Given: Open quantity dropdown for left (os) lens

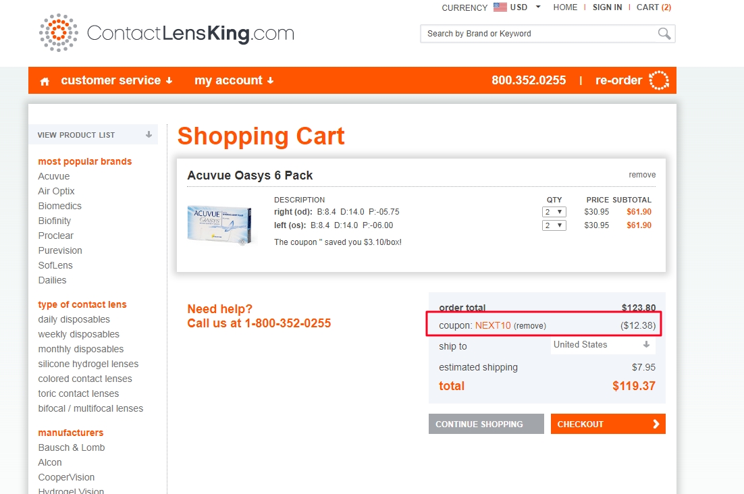Looking at the screenshot, I should pyautogui.click(x=554, y=225).
